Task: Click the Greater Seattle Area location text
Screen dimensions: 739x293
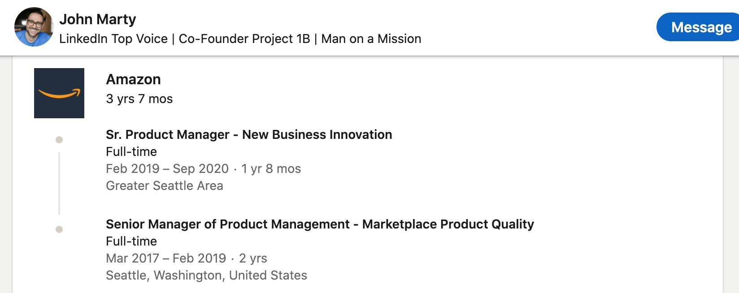Action: [x=165, y=185]
